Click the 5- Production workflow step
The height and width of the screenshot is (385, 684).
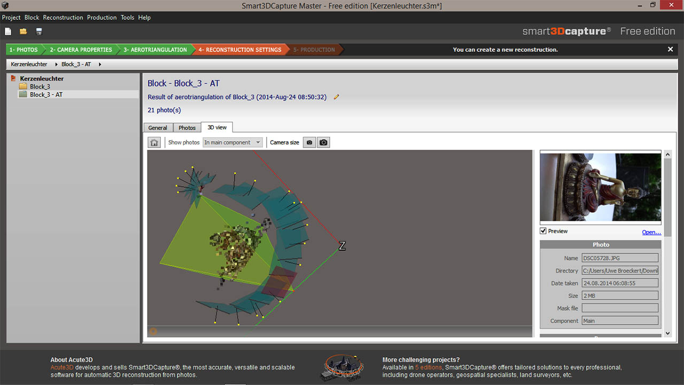316,50
